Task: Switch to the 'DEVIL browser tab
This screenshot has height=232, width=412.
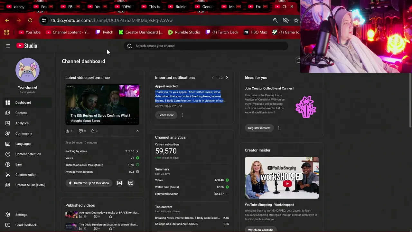Action: click(x=124, y=7)
